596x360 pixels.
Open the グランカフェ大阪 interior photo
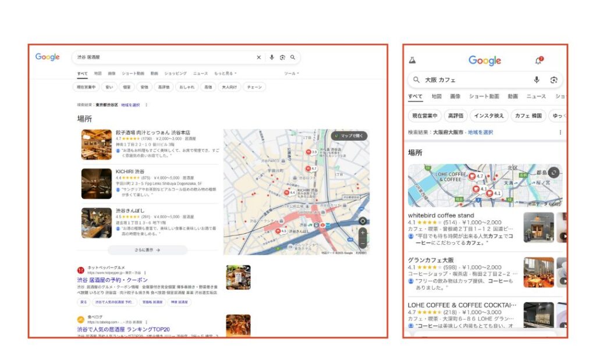pyautogui.click(x=538, y=272)
